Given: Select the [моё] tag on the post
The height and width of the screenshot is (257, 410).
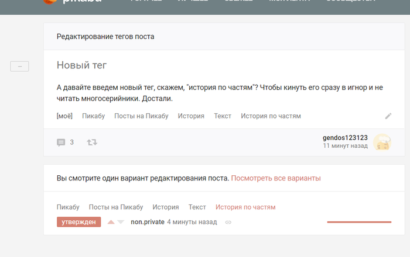Looking at the screenshot, I should (64, 116).
